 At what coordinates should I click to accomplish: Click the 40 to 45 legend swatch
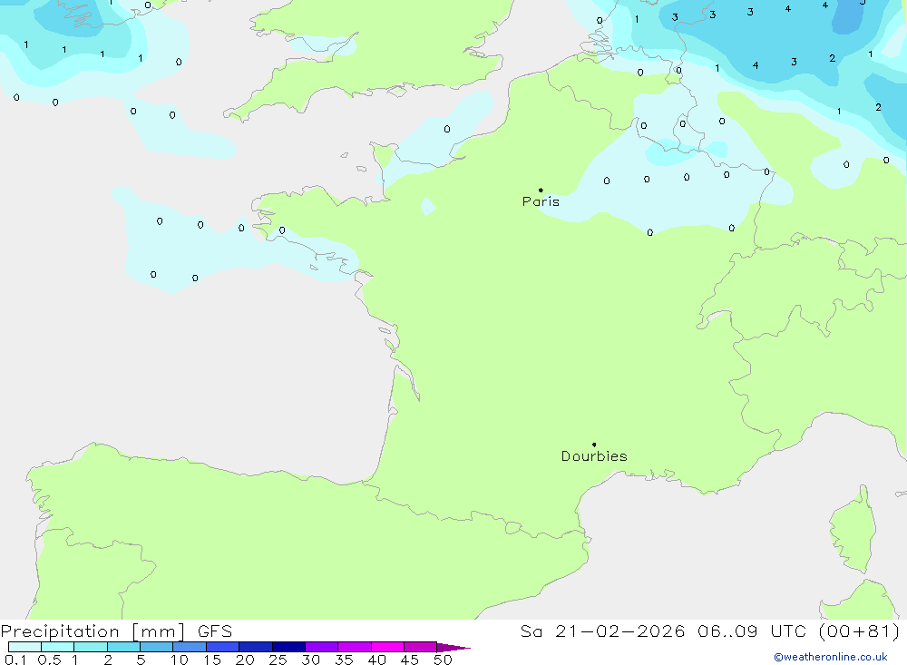pos(387,647)
